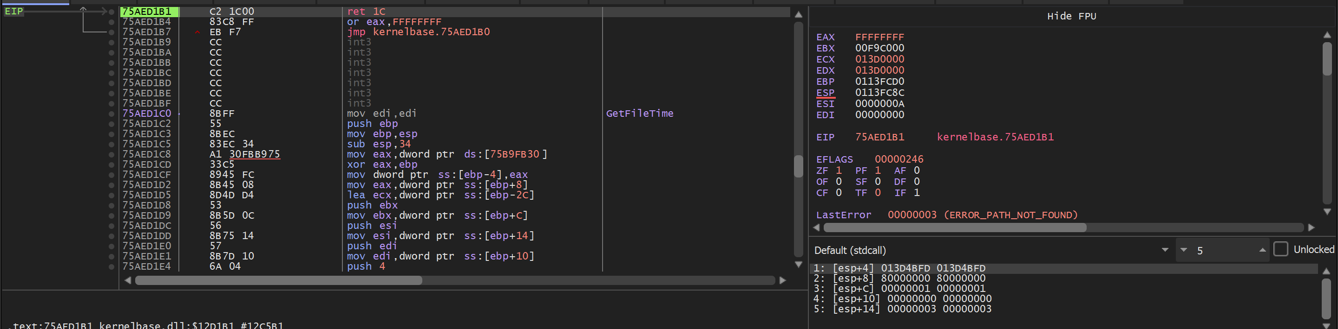Select the push 4 instruction
This screenshot has width=1338, height=329.
(x=366, y=266)
